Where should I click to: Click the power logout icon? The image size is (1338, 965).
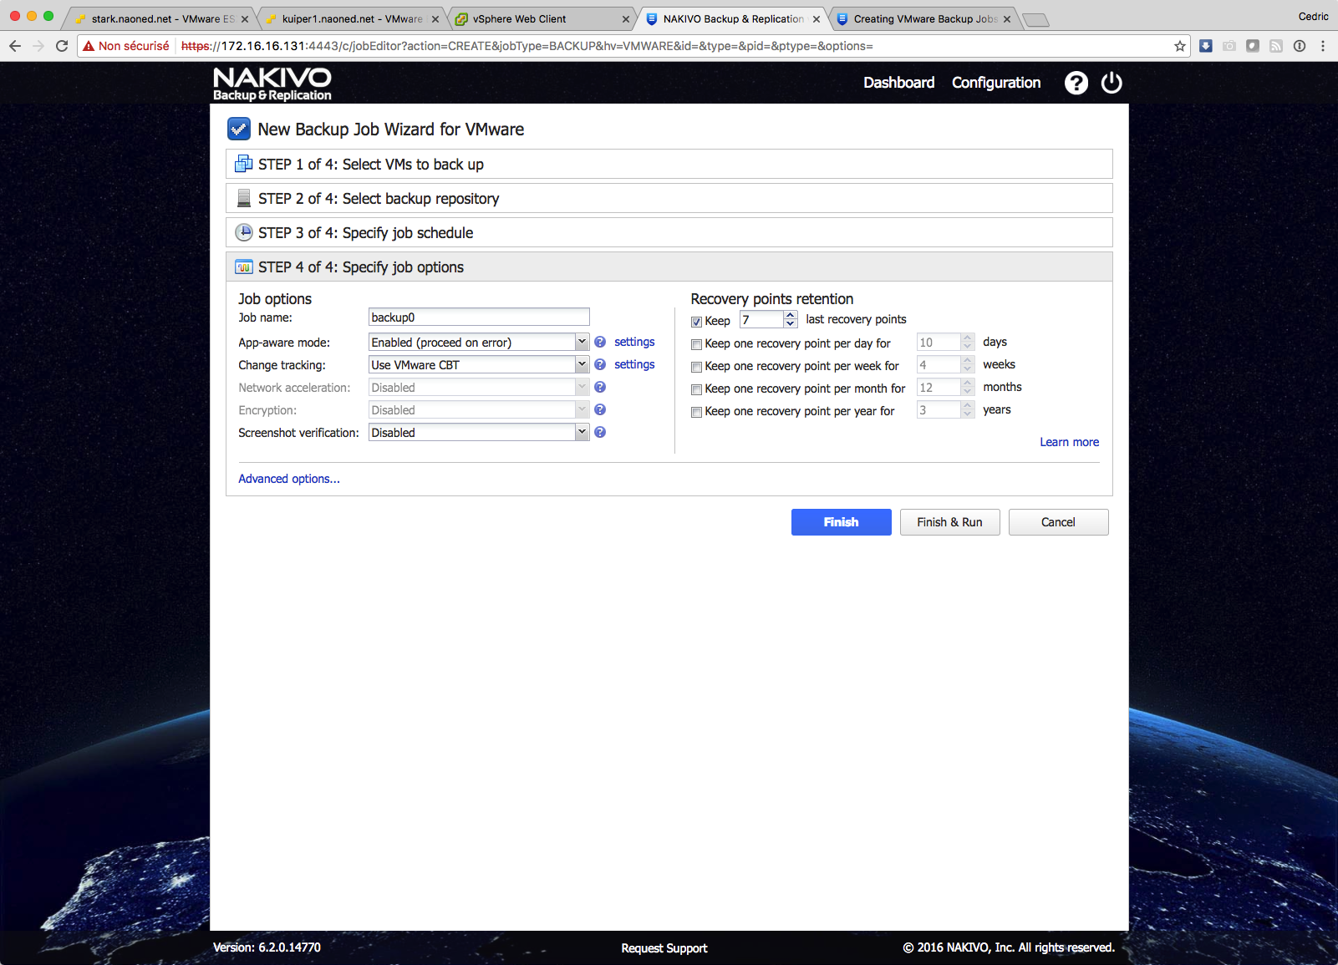(1112, 83)
